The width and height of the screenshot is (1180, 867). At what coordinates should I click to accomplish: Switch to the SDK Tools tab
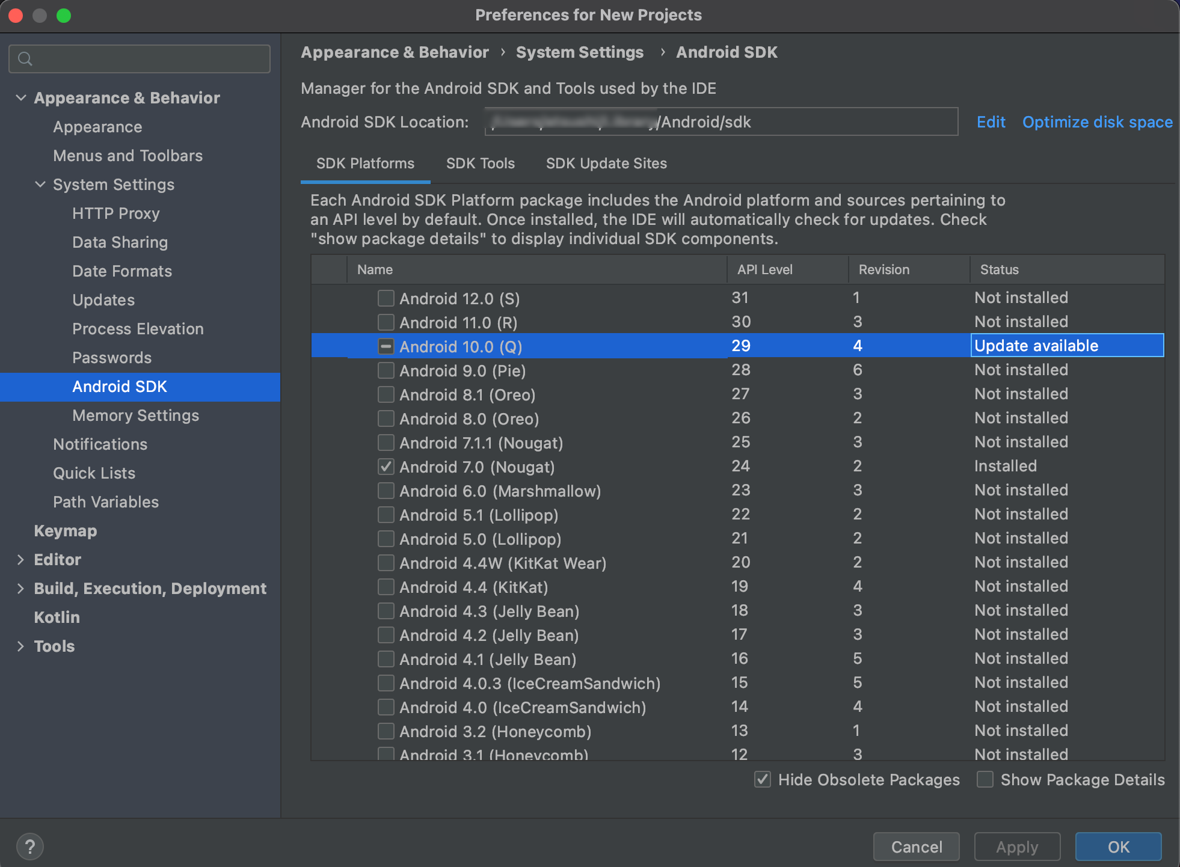click(x=480, y=164)
